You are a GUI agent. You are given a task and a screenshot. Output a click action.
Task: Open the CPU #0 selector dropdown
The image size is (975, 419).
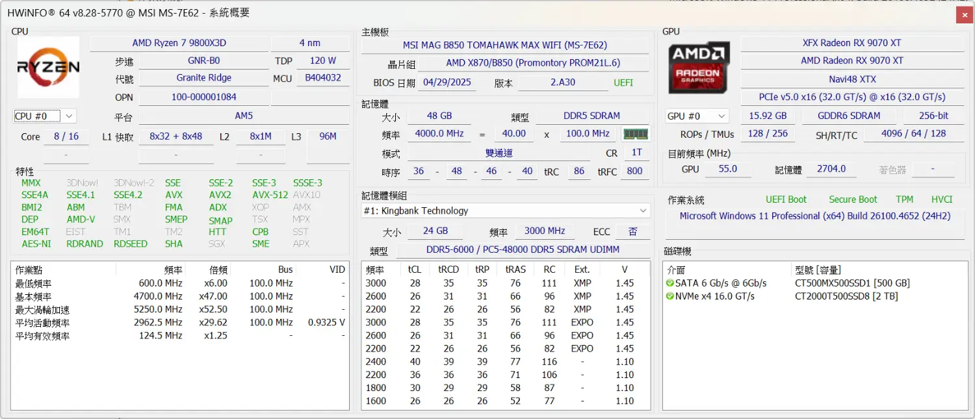[45, 116]
